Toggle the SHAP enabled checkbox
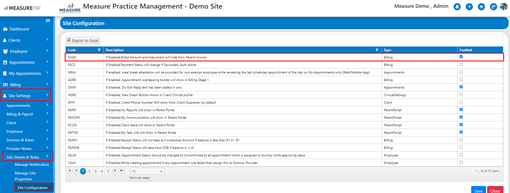 coord(461,57)
